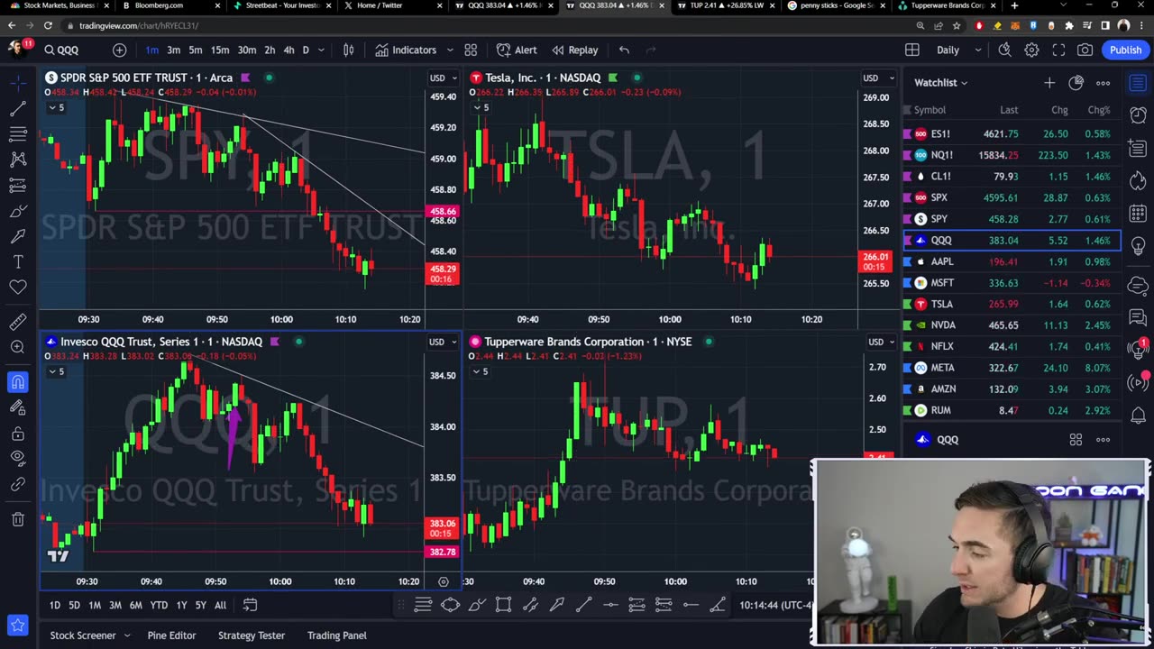
Task: Select TSLA in the watchlist
Action: [x=1012, y=304]
